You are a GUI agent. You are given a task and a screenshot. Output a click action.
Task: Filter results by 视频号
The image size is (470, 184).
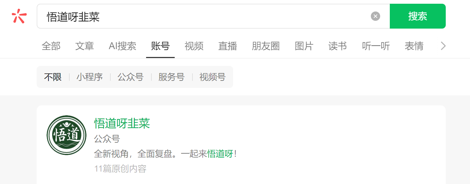[x=213, y=77]
